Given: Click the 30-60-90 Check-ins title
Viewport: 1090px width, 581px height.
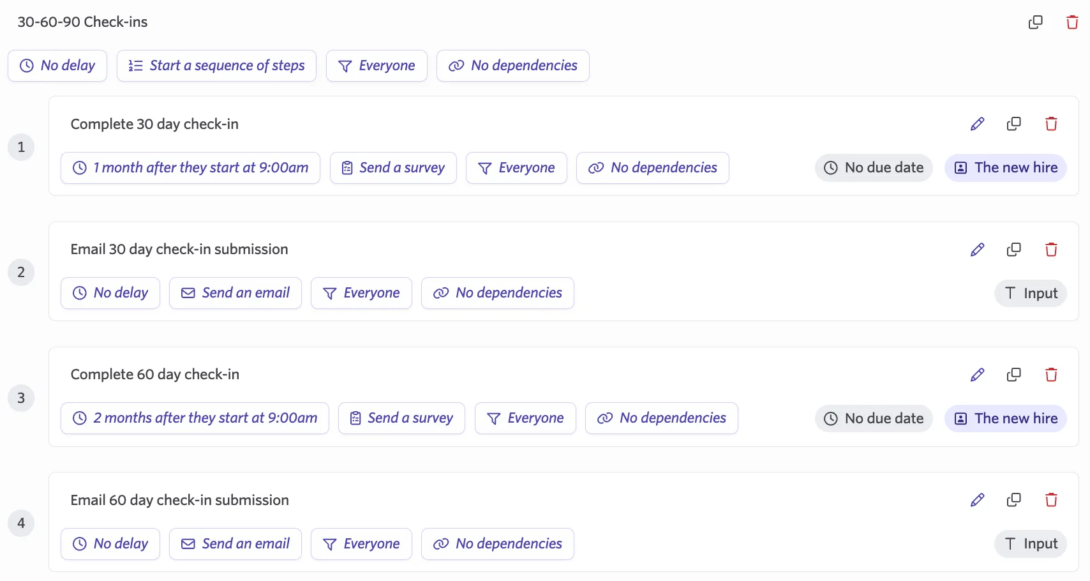Looking at the screenshot, I should pos(82,22).
